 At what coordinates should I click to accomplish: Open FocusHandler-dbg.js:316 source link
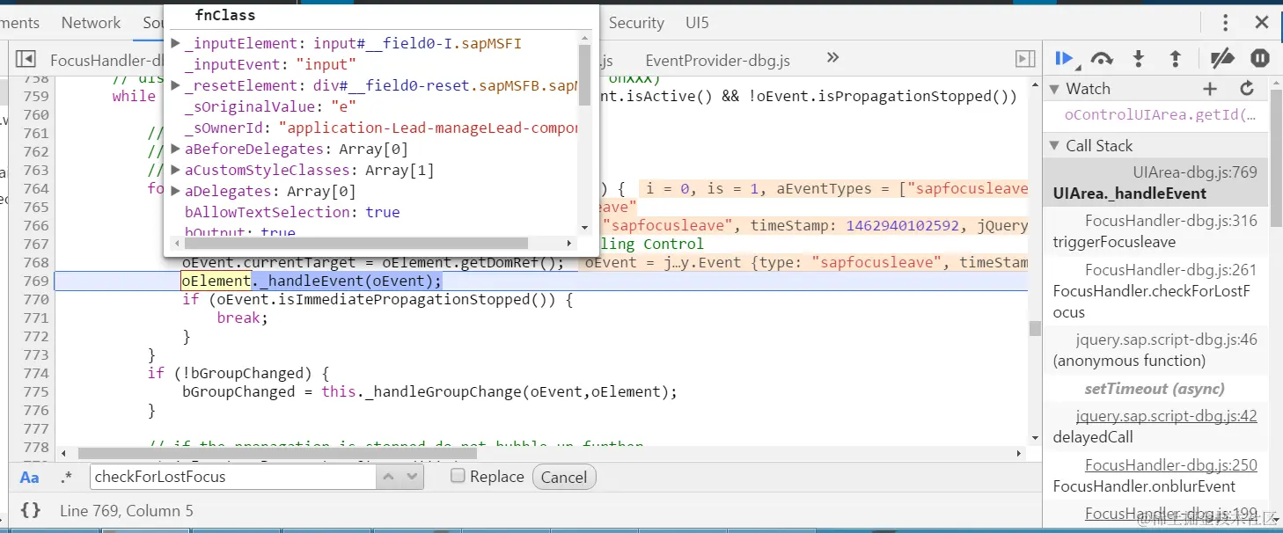point(1171,221)
